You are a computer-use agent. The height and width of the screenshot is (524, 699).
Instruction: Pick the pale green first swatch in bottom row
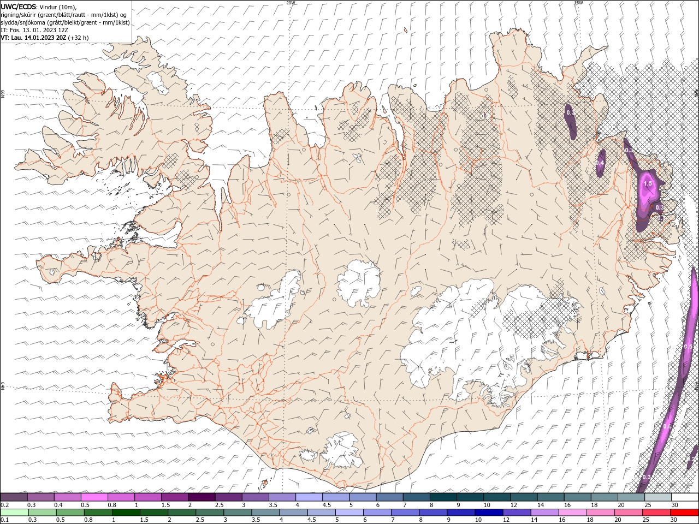pos(14,513)
